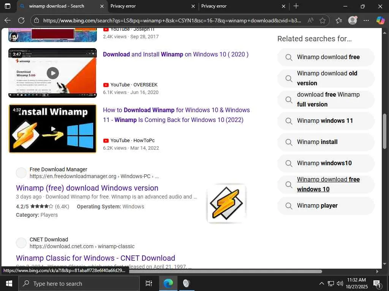Open a new tab with plus button
This screenshot has width=389, height=291.
pyautogui.click(x=296, y=6)
